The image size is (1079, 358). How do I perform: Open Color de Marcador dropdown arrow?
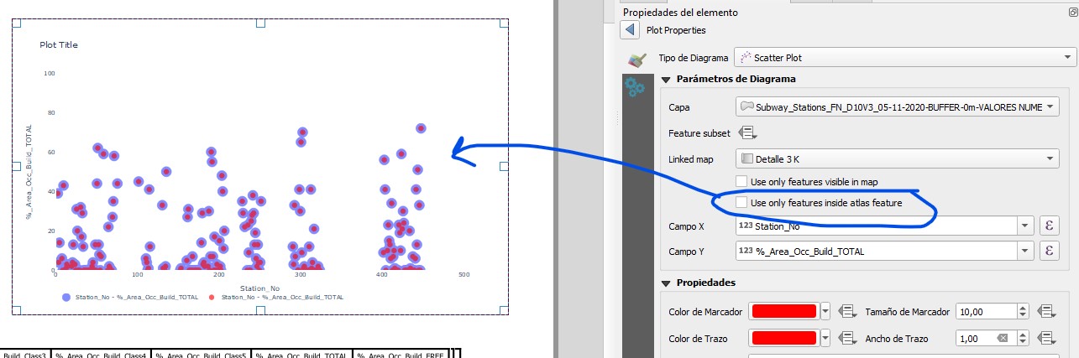pos(825,311)
